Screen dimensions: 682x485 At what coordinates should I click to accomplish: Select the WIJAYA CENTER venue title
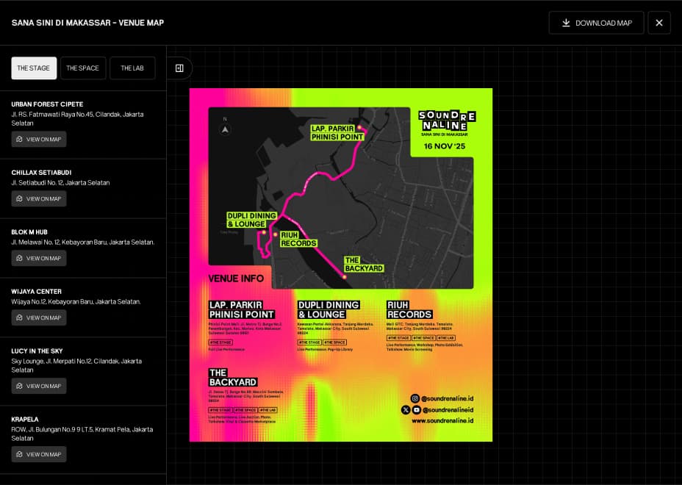(x=37, y=292)
